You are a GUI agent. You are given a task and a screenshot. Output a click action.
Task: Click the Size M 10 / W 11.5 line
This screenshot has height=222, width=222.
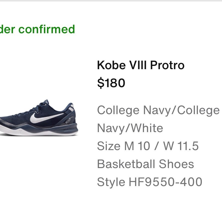148,146
